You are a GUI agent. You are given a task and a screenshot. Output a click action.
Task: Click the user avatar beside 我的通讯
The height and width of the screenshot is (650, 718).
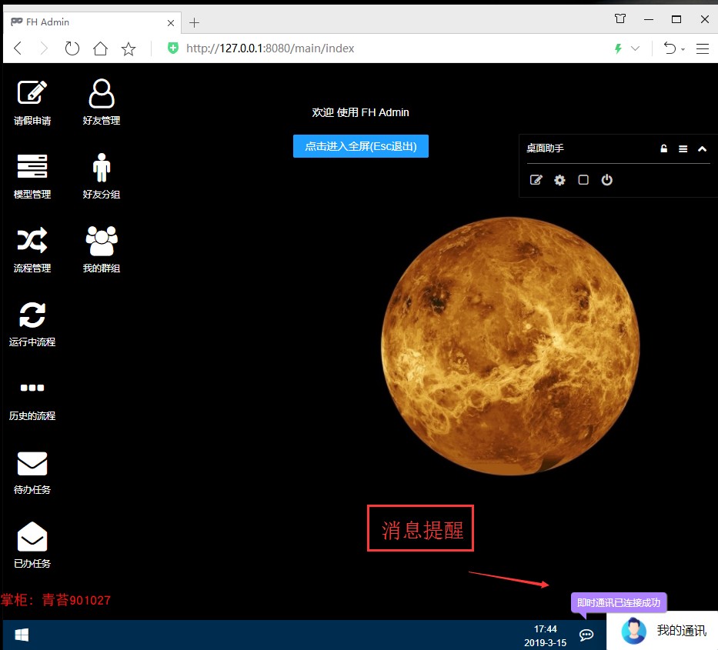click(x=634, y=630)
